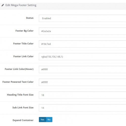Select Yes for Expand Container
This screenshot has height=126, width=126.
click(x=42, y=119)
